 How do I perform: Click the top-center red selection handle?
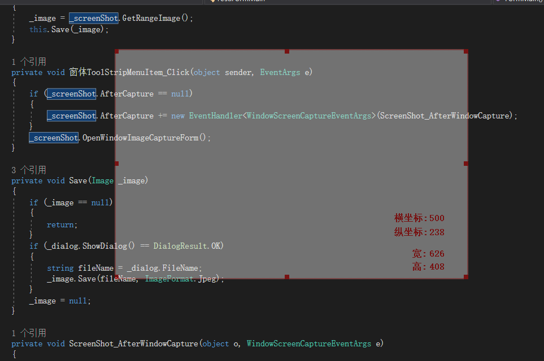click(287, 51)
